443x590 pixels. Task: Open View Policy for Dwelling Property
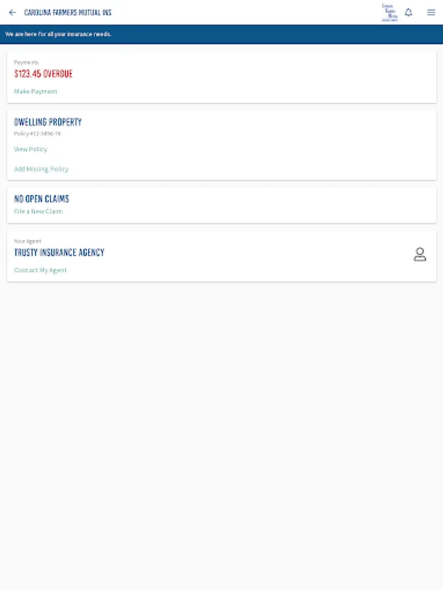coord(31,149)
